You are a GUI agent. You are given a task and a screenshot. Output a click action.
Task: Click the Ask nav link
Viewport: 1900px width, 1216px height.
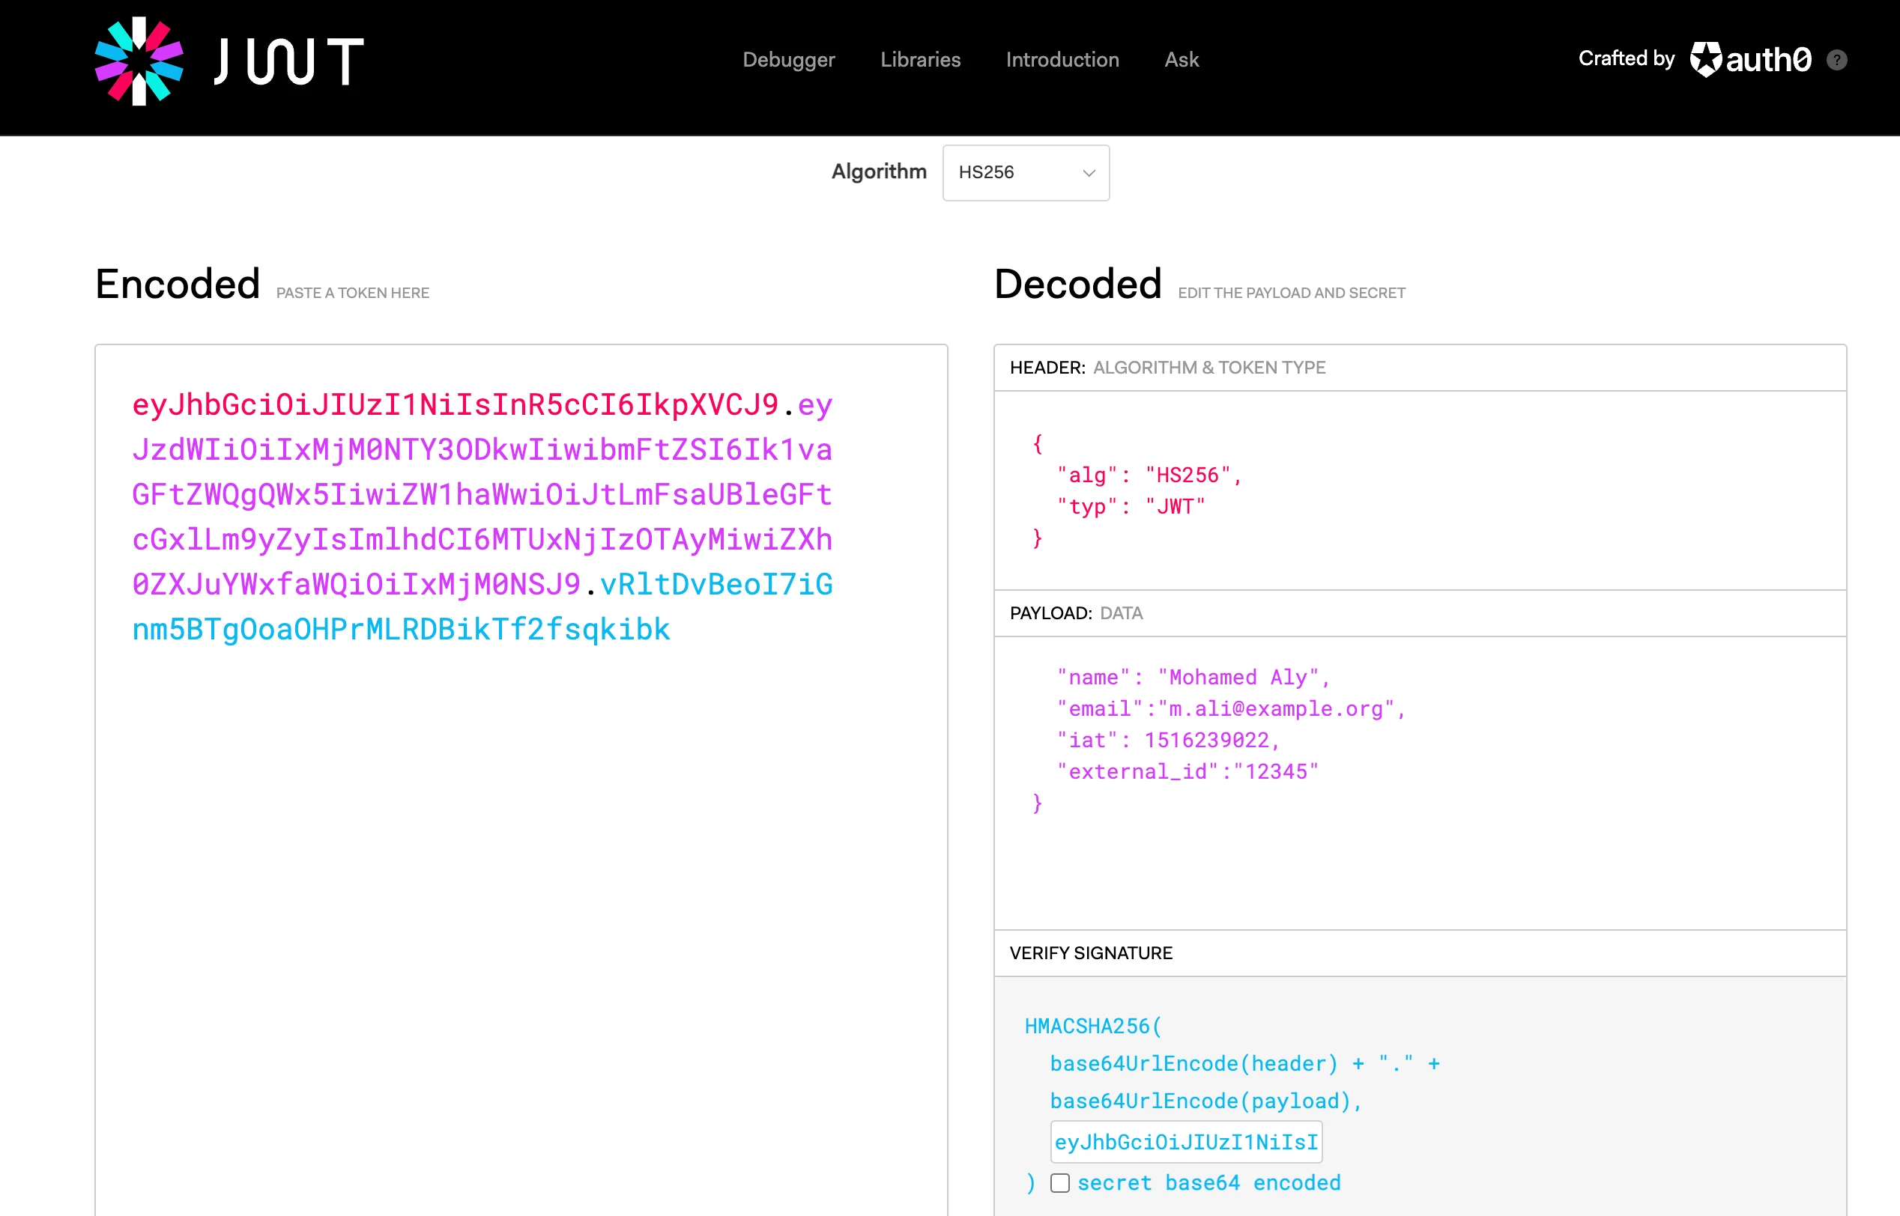[1181, 60]
